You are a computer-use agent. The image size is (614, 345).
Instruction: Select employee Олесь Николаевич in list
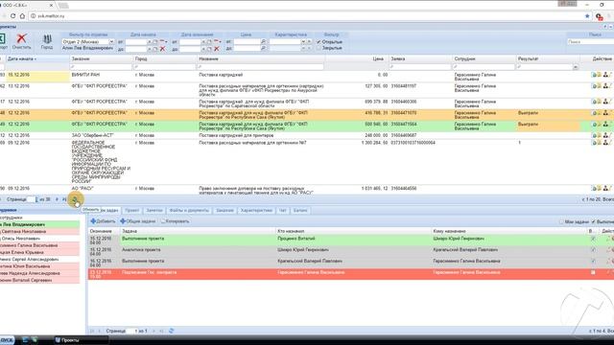click(x=39, y=239)
